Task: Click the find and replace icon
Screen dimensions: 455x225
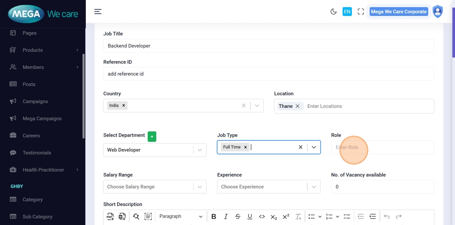Action: 136,216
